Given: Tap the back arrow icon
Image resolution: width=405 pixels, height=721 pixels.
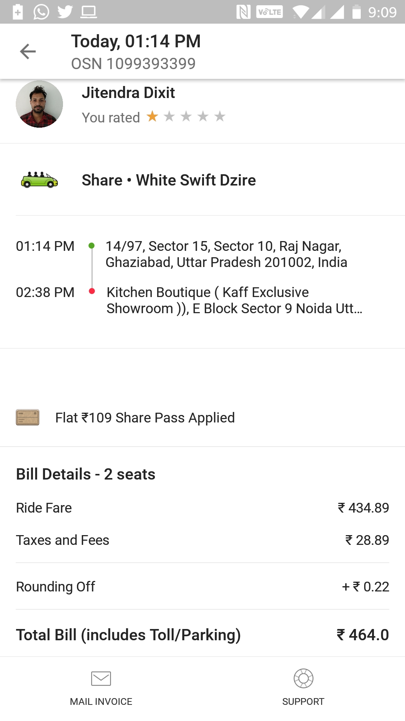Looking at the screenshot, I should [x=28, y=51].
